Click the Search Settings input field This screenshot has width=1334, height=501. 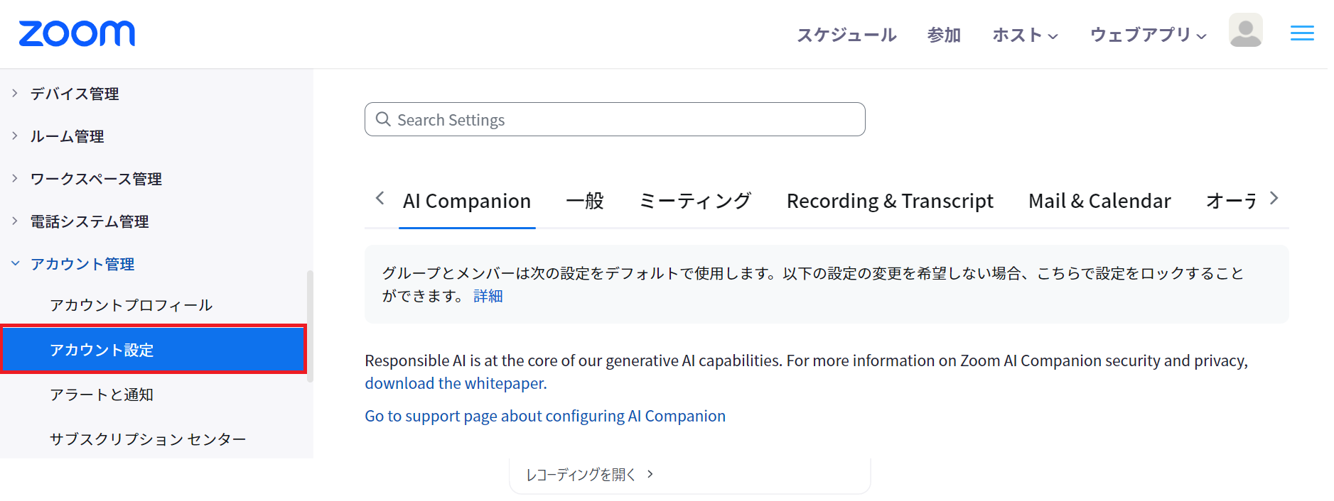click(x=615, y=119)
